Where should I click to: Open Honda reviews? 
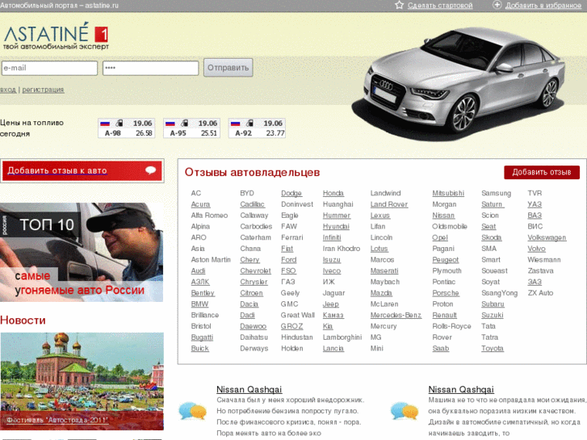pyautogui.click(x=333, y=193)
